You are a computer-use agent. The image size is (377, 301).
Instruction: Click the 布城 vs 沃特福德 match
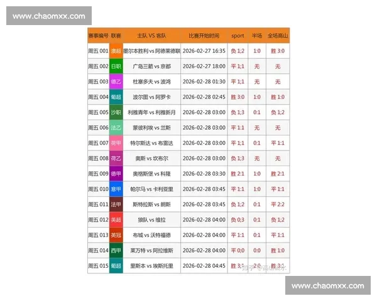tap(151, 235)
